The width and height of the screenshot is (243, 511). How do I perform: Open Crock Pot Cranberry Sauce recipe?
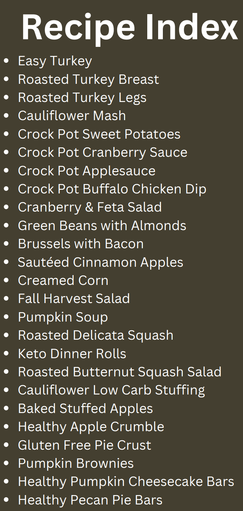102,152
